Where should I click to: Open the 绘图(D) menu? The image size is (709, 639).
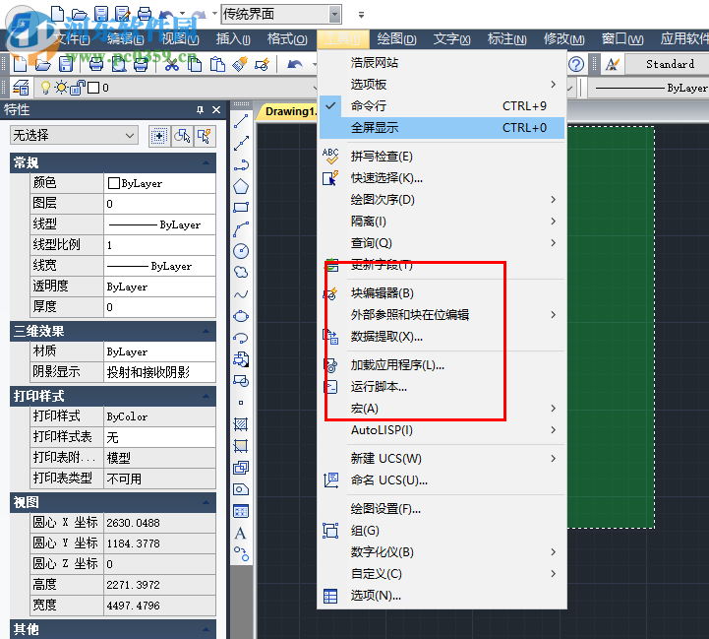(397, 39)
